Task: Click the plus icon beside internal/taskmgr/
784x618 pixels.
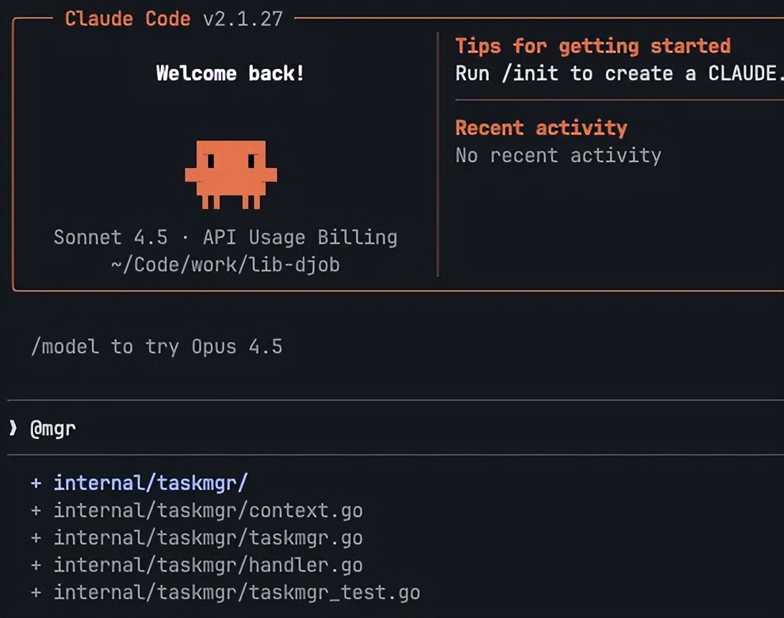Action: (x=36, y=483)
